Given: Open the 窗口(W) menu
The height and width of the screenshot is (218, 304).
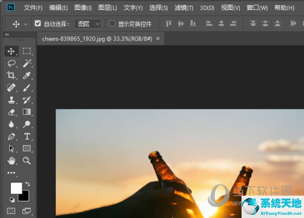Looking at the screenshot, I should [257, 8].
